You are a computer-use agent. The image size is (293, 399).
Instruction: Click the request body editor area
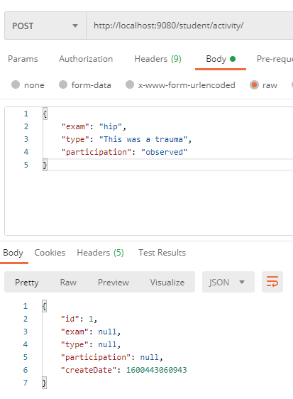click(149, 171)
